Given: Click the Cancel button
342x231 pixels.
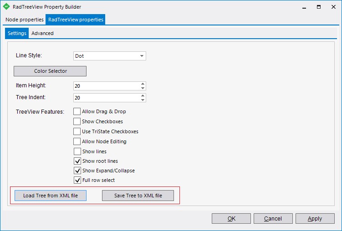Looking at the screenshot, I should [x=273, y=218].
